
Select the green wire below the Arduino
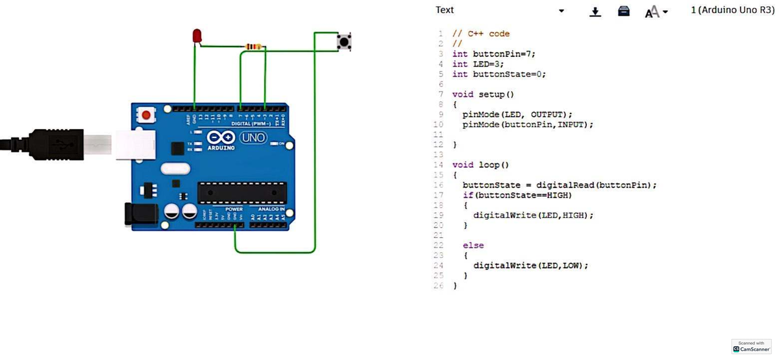click(275, 251)
